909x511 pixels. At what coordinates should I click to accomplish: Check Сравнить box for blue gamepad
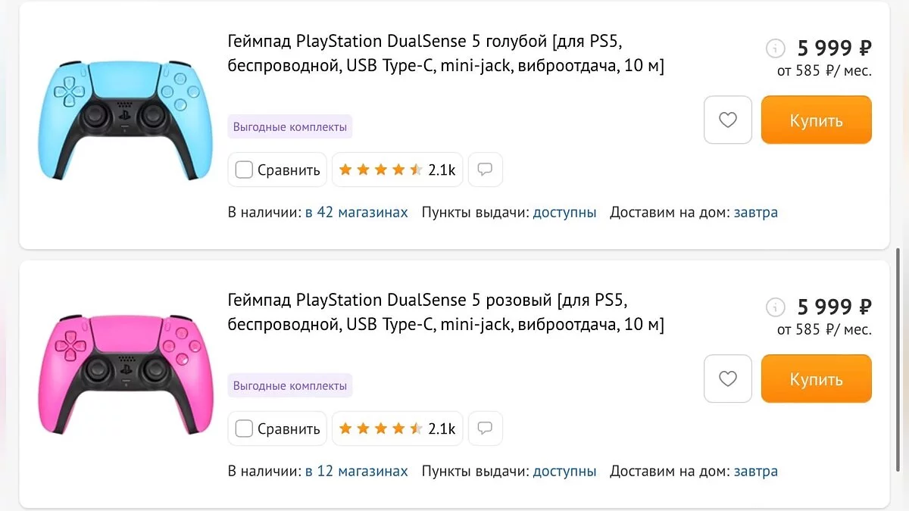(x=244, y=170)
